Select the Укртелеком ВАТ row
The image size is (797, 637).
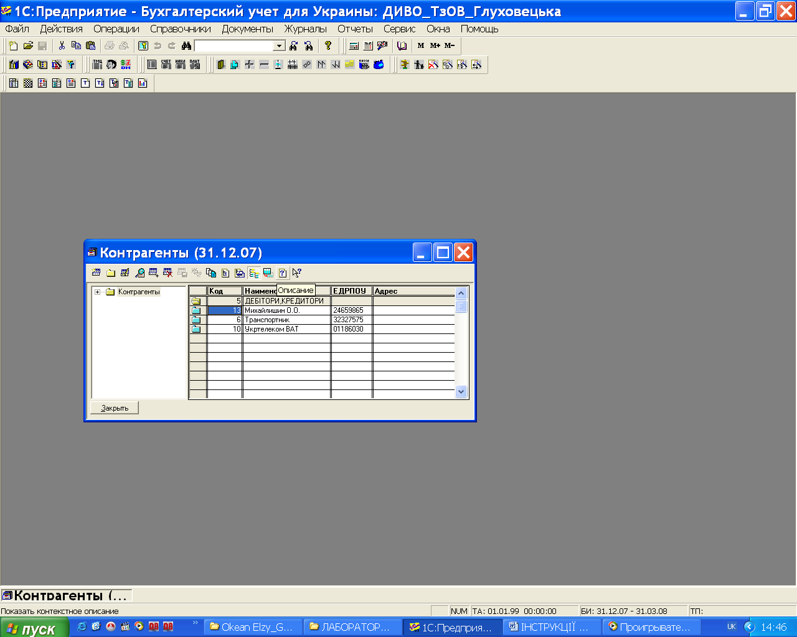pyautogui.click(x=322, y=329)
